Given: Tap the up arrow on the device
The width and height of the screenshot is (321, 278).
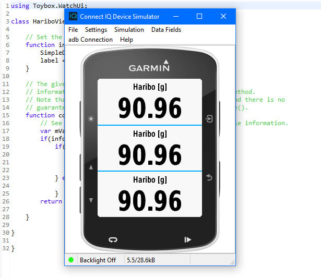Looking at the screenshot, I should point(91,167).
